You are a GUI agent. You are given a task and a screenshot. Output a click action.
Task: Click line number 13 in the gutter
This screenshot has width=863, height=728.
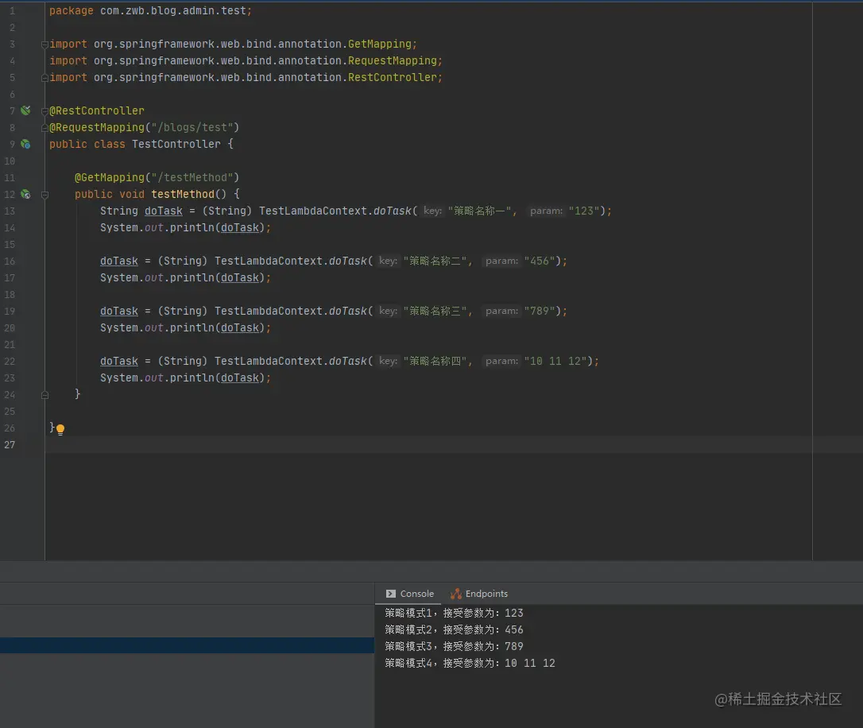(10, 211)
